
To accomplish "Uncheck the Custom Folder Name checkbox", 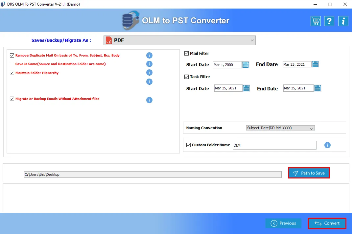I will (189, 145).
